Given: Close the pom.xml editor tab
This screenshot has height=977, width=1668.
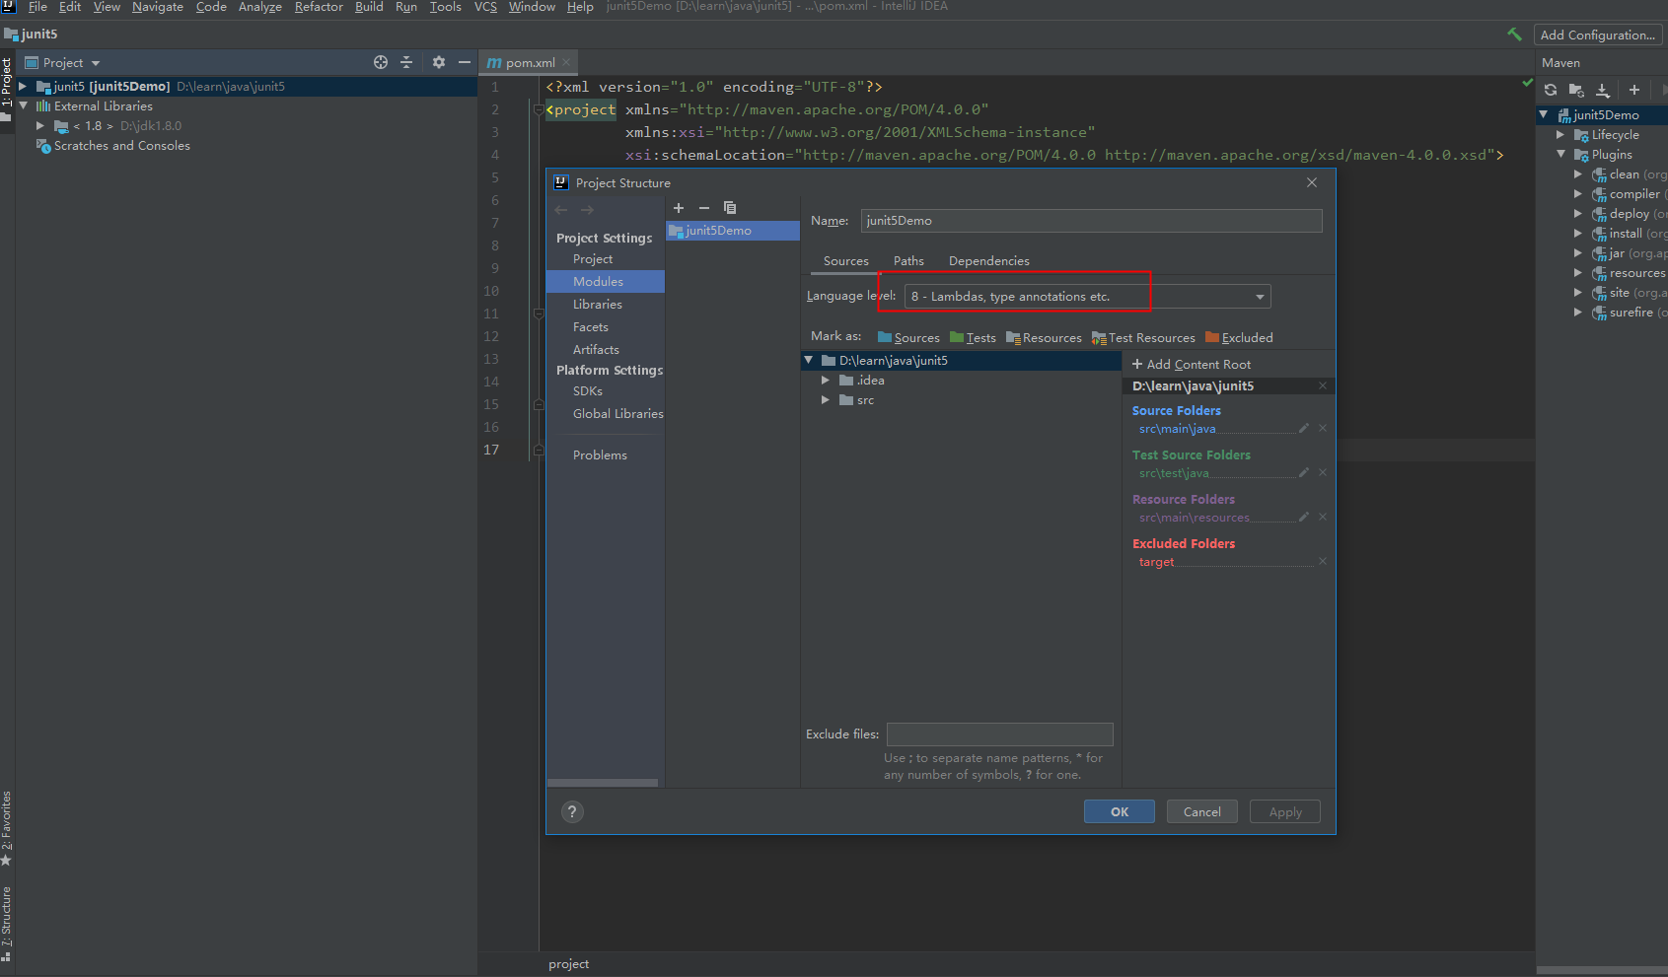Looking at the screenshot, I should click(x=566, y=62).
